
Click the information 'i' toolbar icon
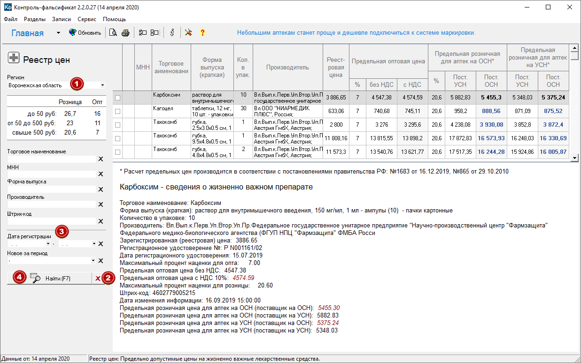click(x=172, y=32)
